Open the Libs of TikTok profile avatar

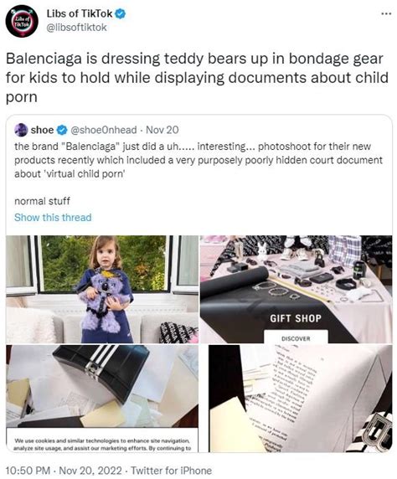22,22
